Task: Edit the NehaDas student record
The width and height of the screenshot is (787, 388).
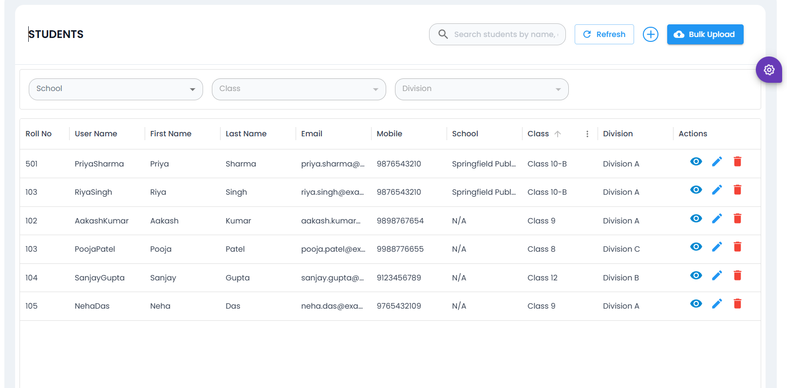Action: coord(717,304)
